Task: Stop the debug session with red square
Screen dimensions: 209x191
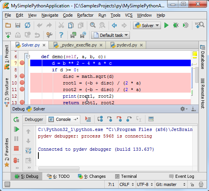Action: click(x=16, y=148)
